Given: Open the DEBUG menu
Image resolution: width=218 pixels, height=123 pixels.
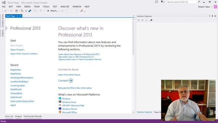Looking at the screenshot, I should pos(28,6).
